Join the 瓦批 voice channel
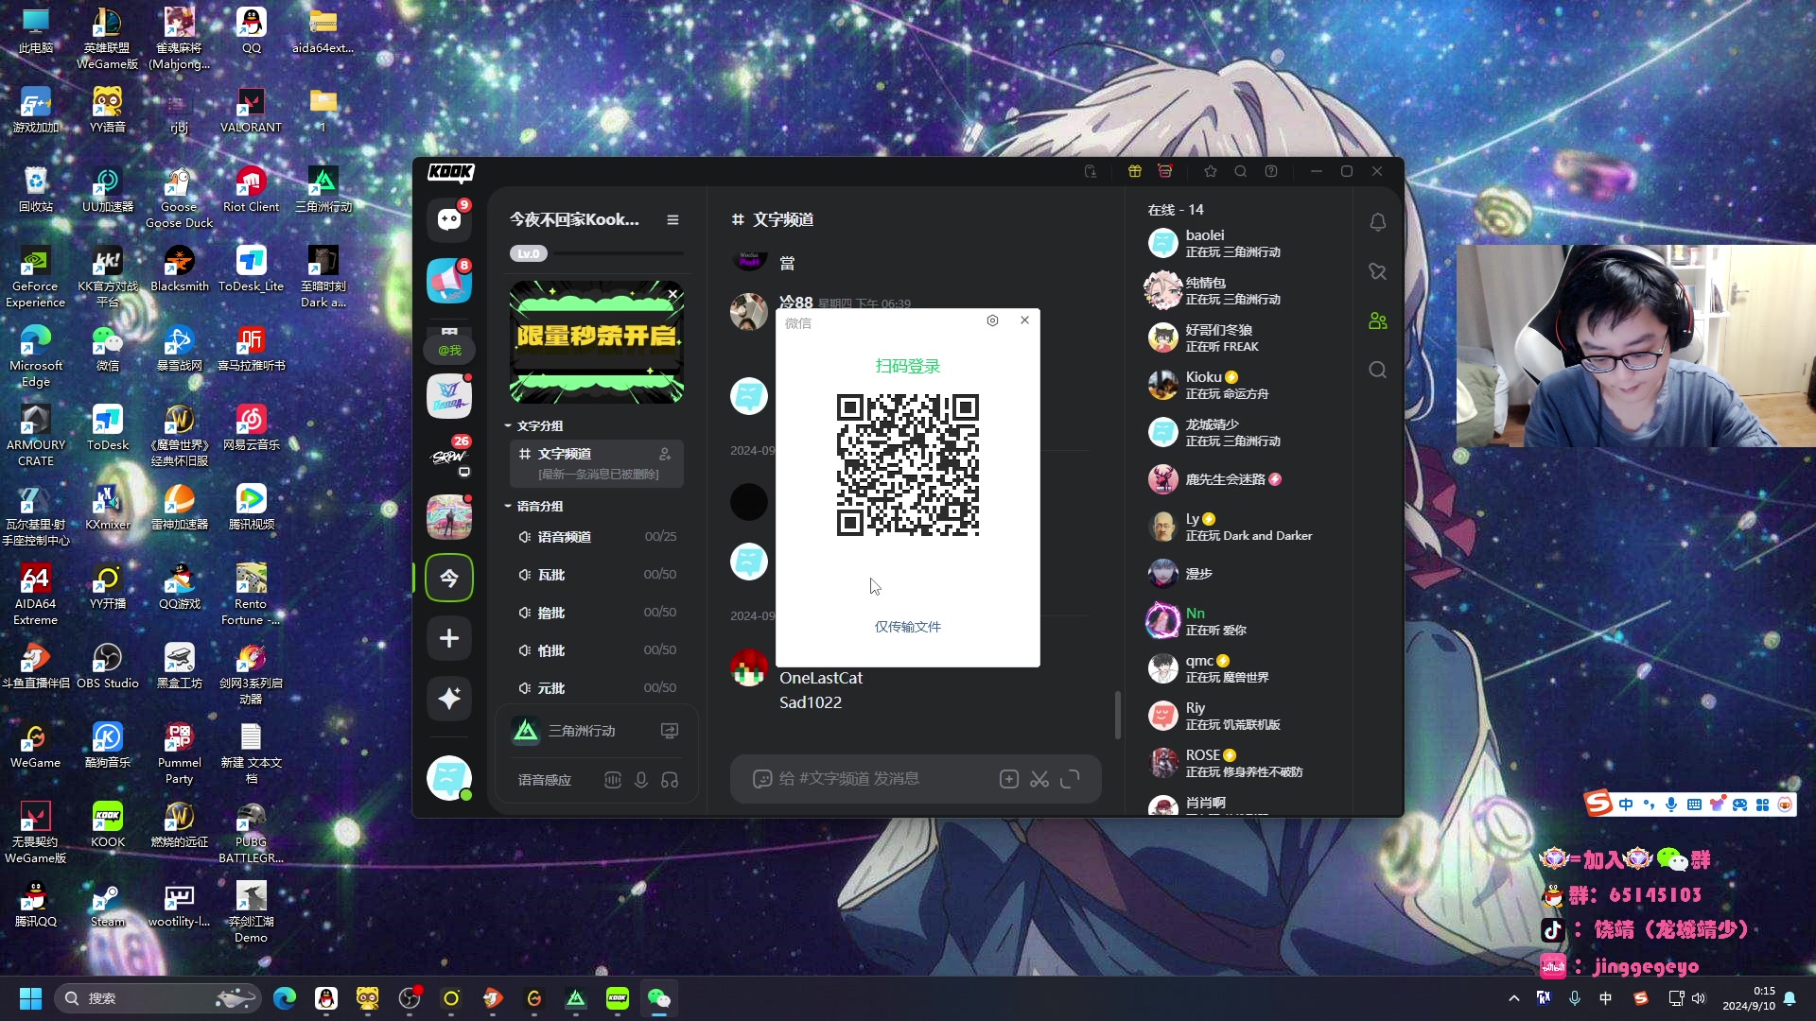1816x1021 pixels. [x=596, y=574]
